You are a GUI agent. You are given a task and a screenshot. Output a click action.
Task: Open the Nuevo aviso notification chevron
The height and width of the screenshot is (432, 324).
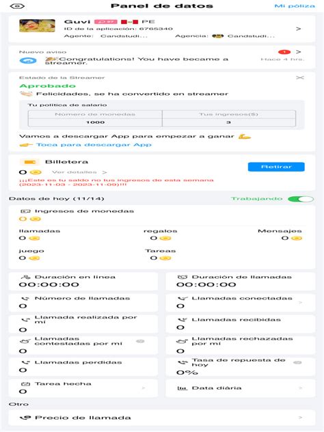point(299,52)
